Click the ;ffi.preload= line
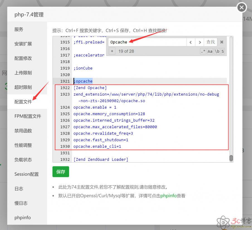 click(89, 42)
